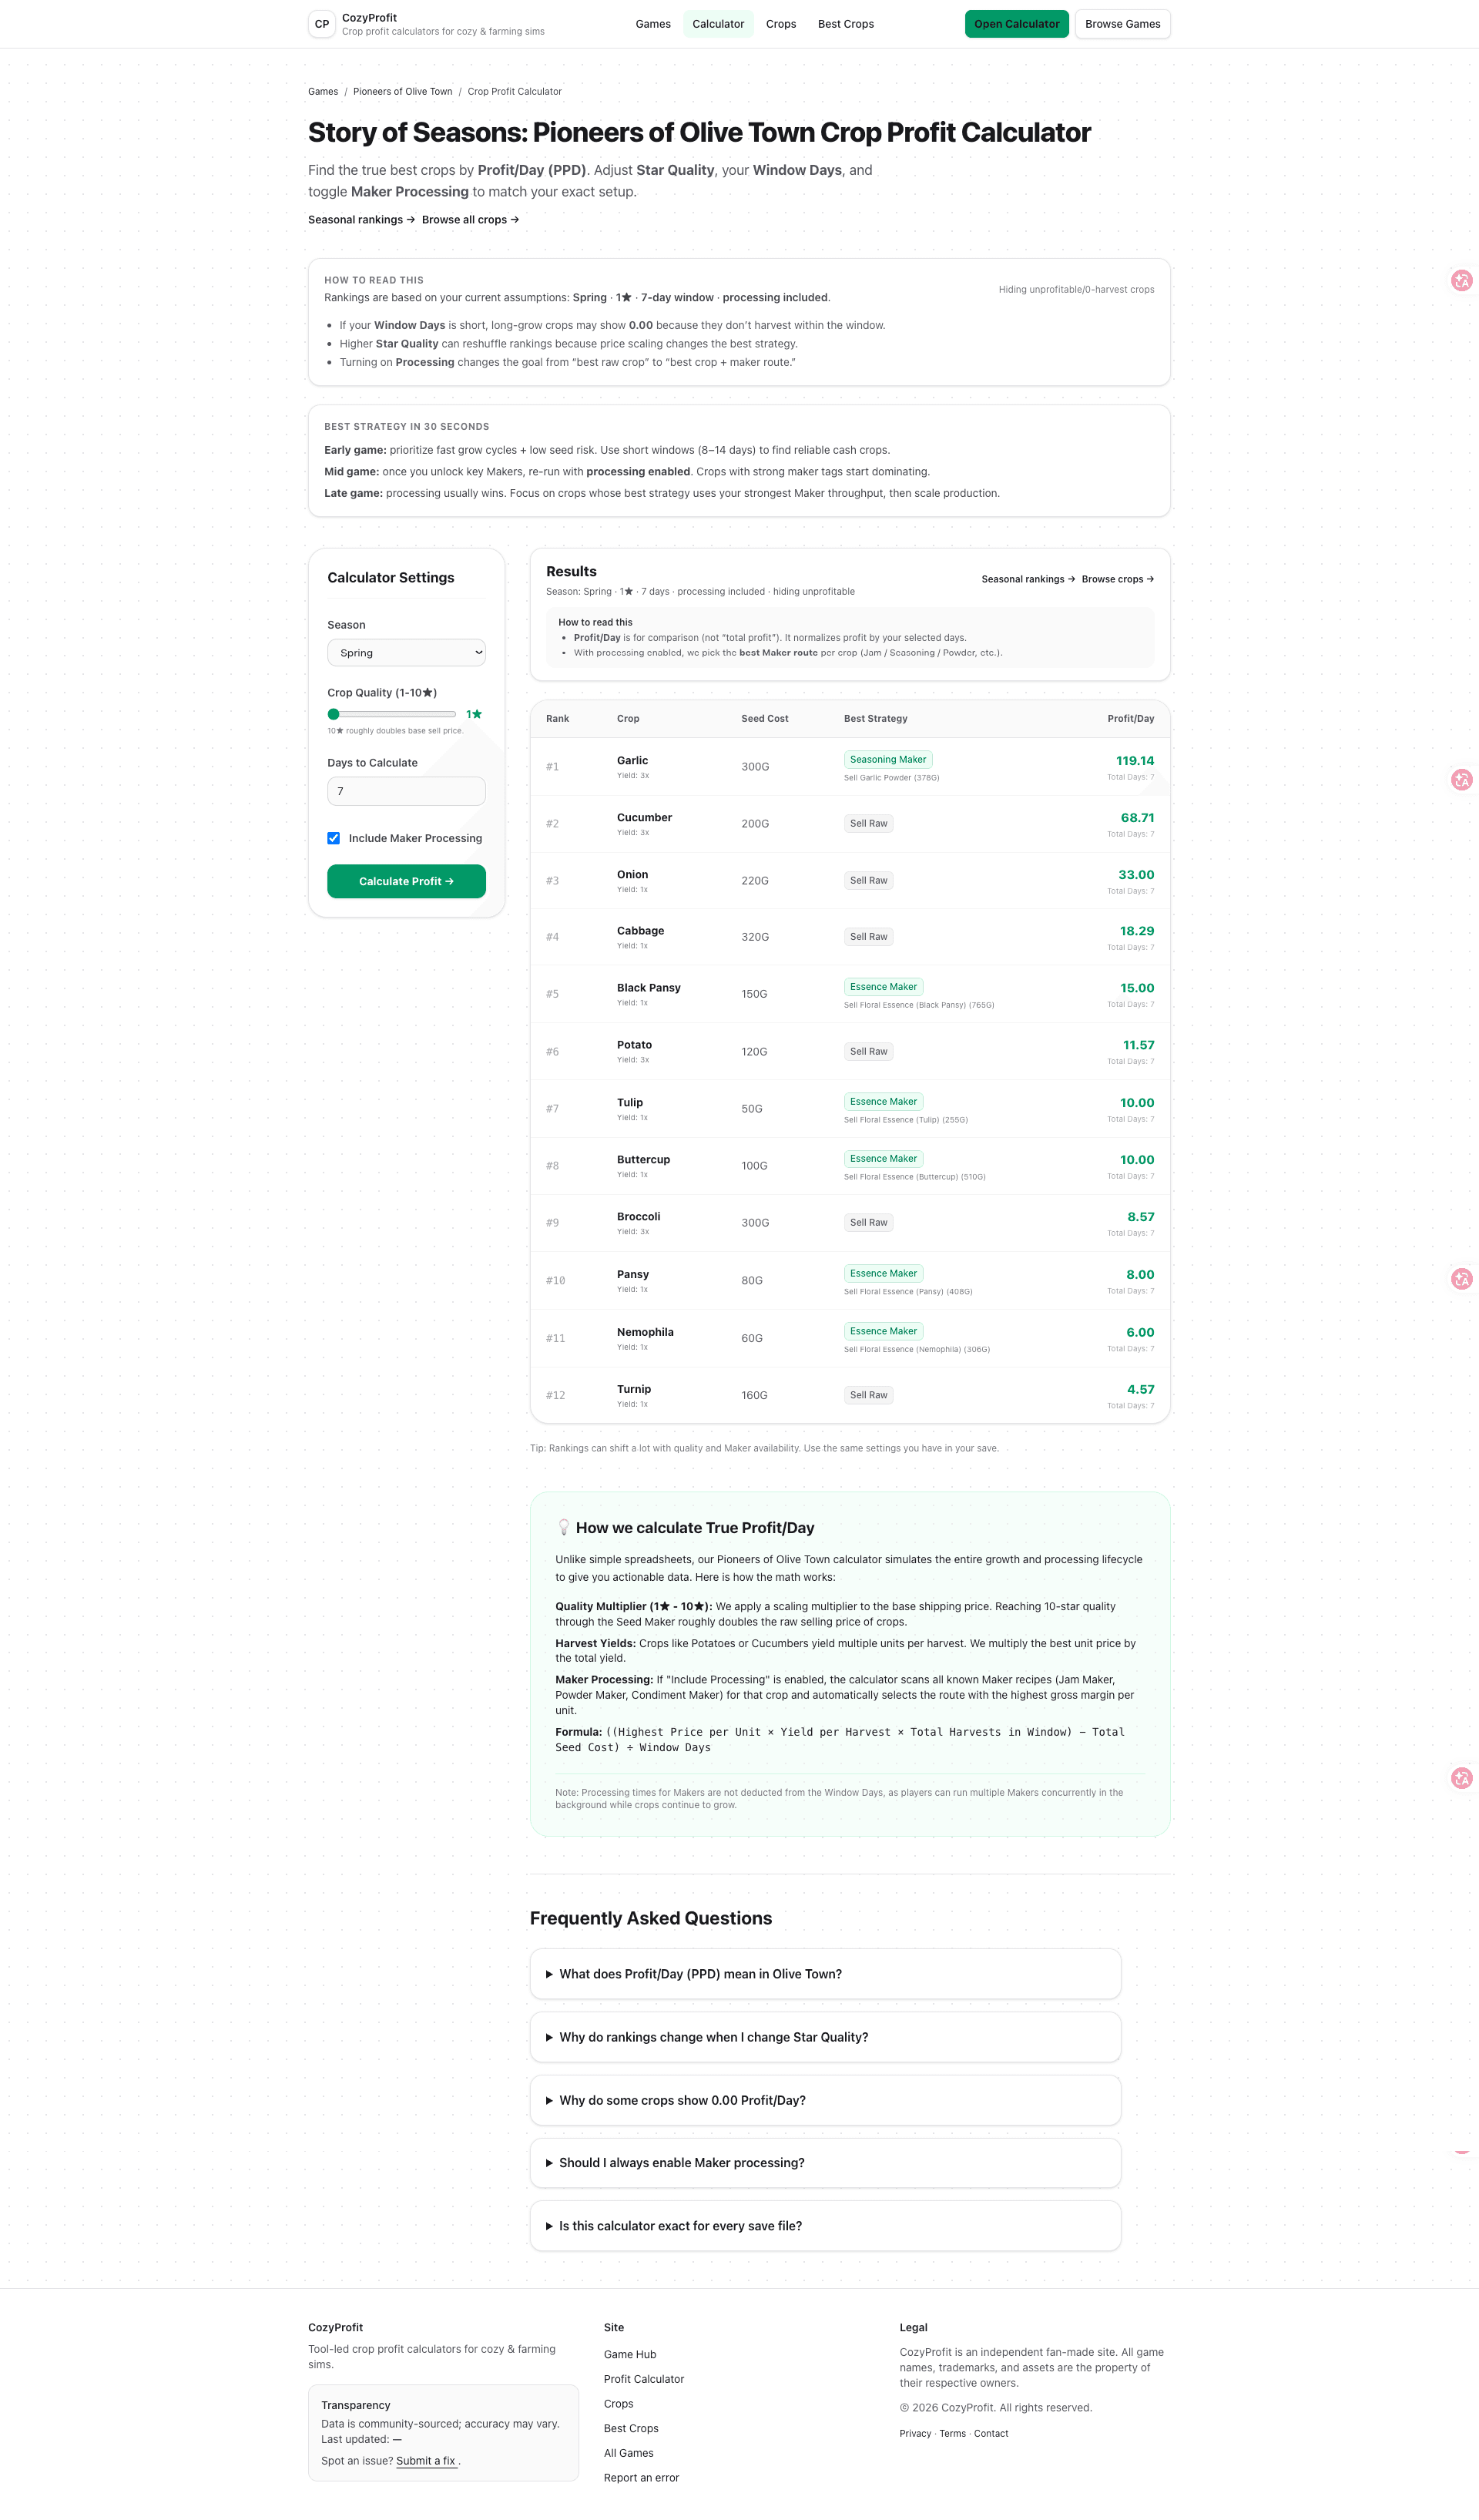Click the star icon next to Crop Quality
The height and width of the screenshot is (2520, 1479).
point(477,713)
